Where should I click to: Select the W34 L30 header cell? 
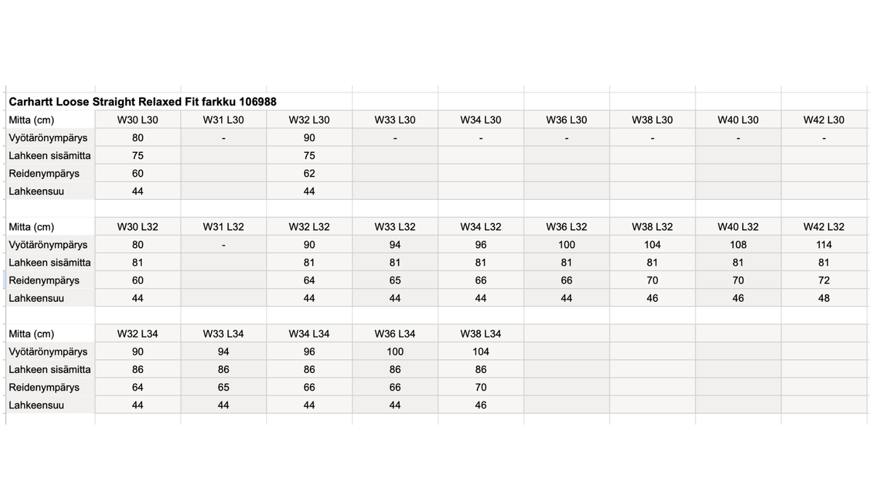[x=480, y=120]
